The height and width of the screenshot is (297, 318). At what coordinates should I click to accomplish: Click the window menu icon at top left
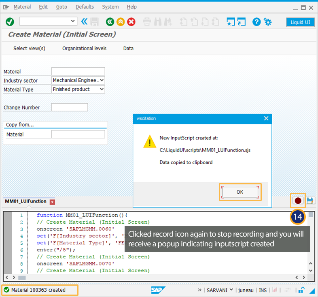[6, 7]
